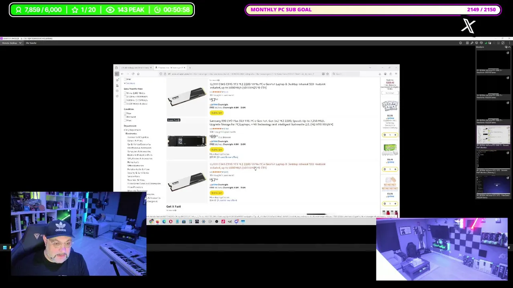Open Security & Surveillance department
This screenshot has height=288, width=513.
tap(138, 173)
